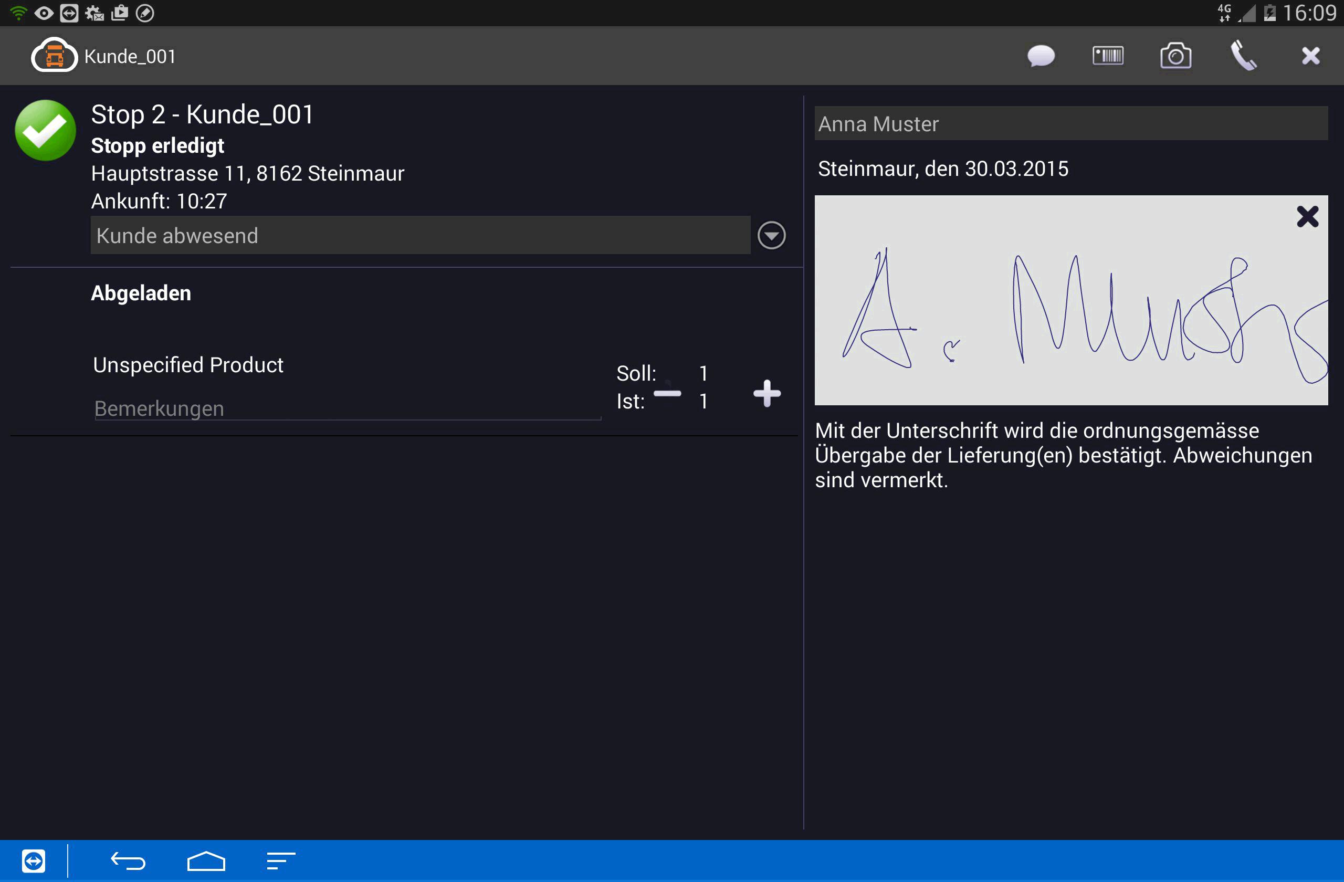
Task: Open the recent apps menu button
Action: coord(281,860)
